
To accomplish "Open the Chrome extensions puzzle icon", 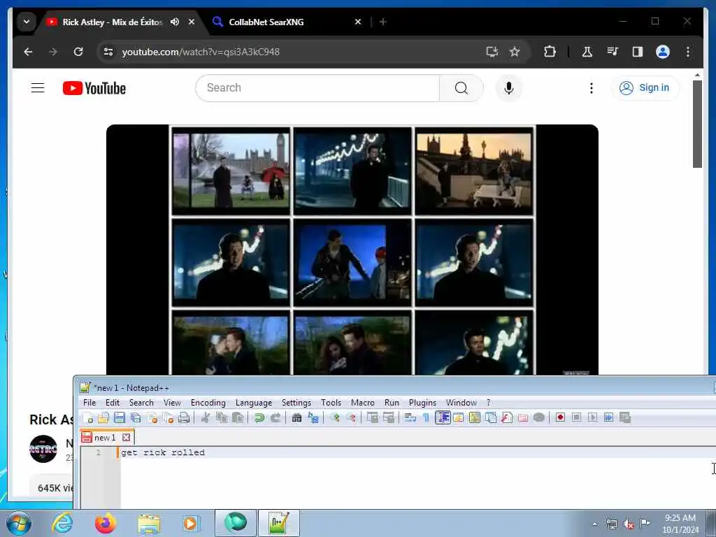I will coord(550,52).
